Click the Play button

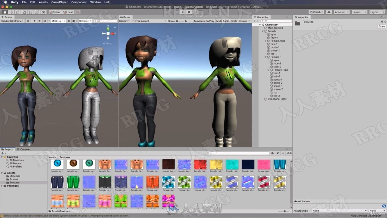(x=182, y=12)
